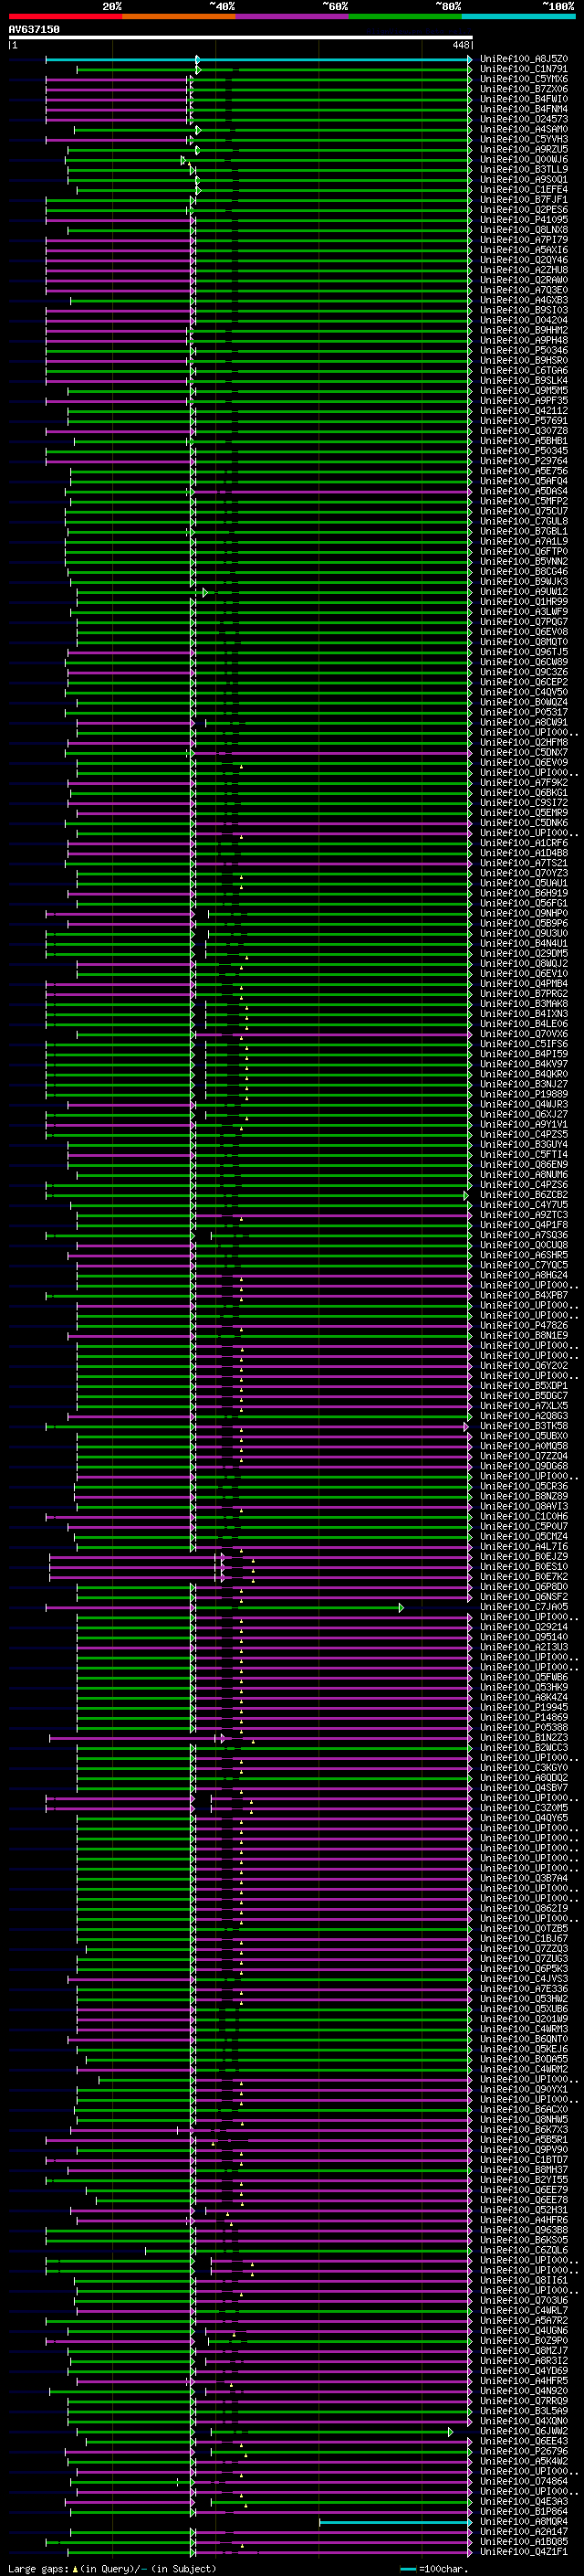This screenshot has width=584, height=2576.
Task: Click the 'Large gaps' legend text
Action: [38, 2568]
